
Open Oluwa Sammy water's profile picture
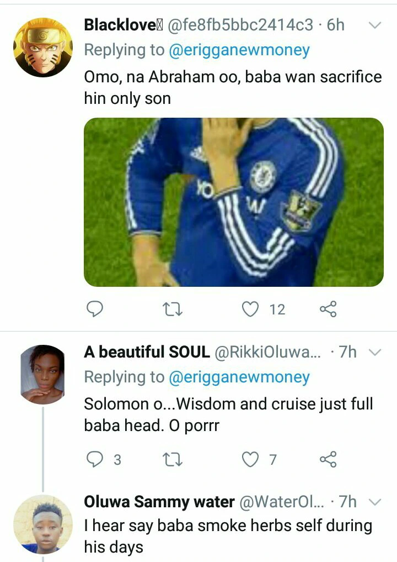43,524
